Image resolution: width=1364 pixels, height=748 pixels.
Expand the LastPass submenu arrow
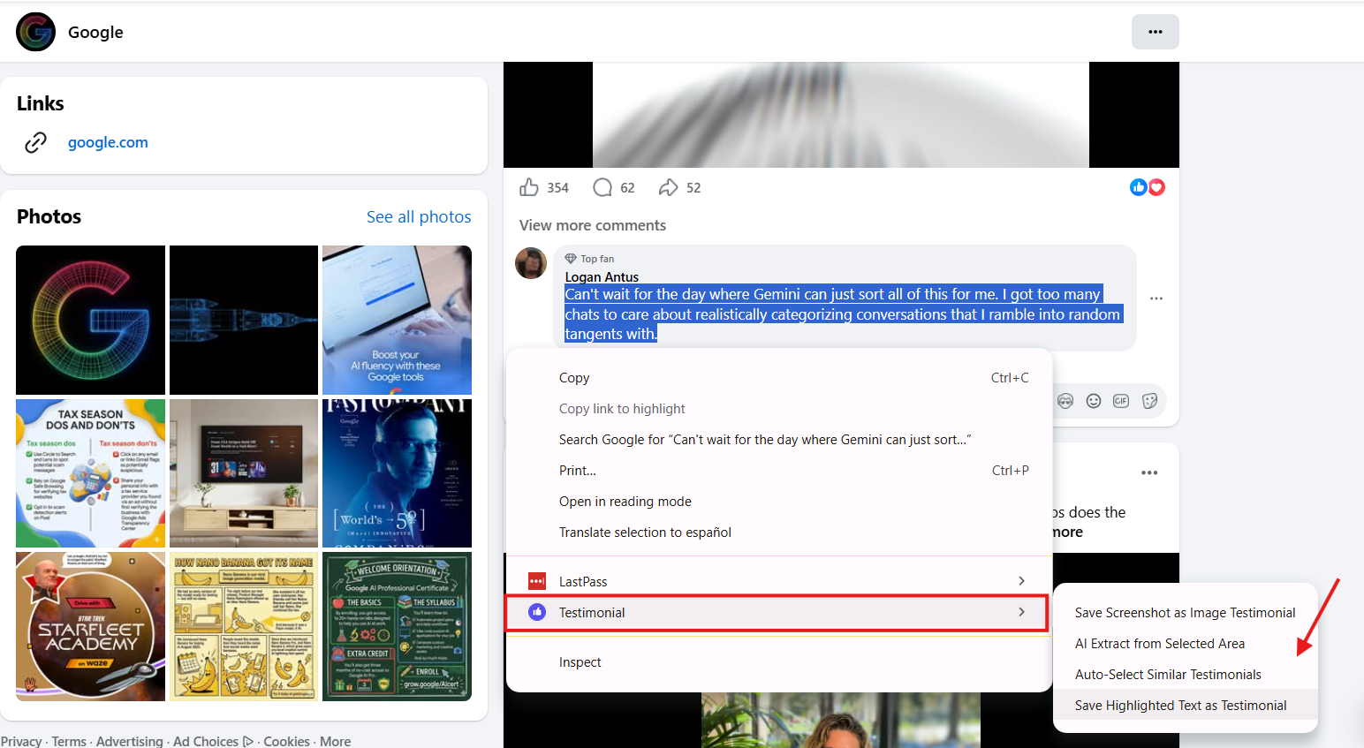pyautogui.click(x=1021, y=581)
